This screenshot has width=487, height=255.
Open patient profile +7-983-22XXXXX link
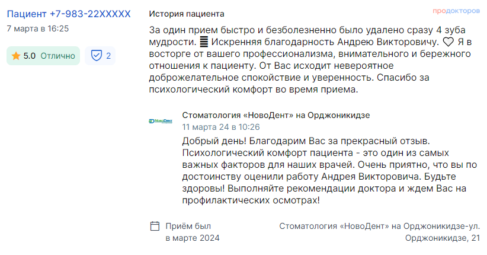click(x=69, y=14)
